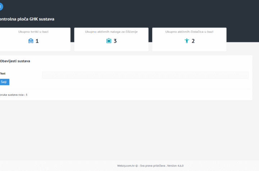
Task: Select 'Ukupno aktivnih čistačica u bazi' card title
Action: pyautogui.click(x=189, y=32)
